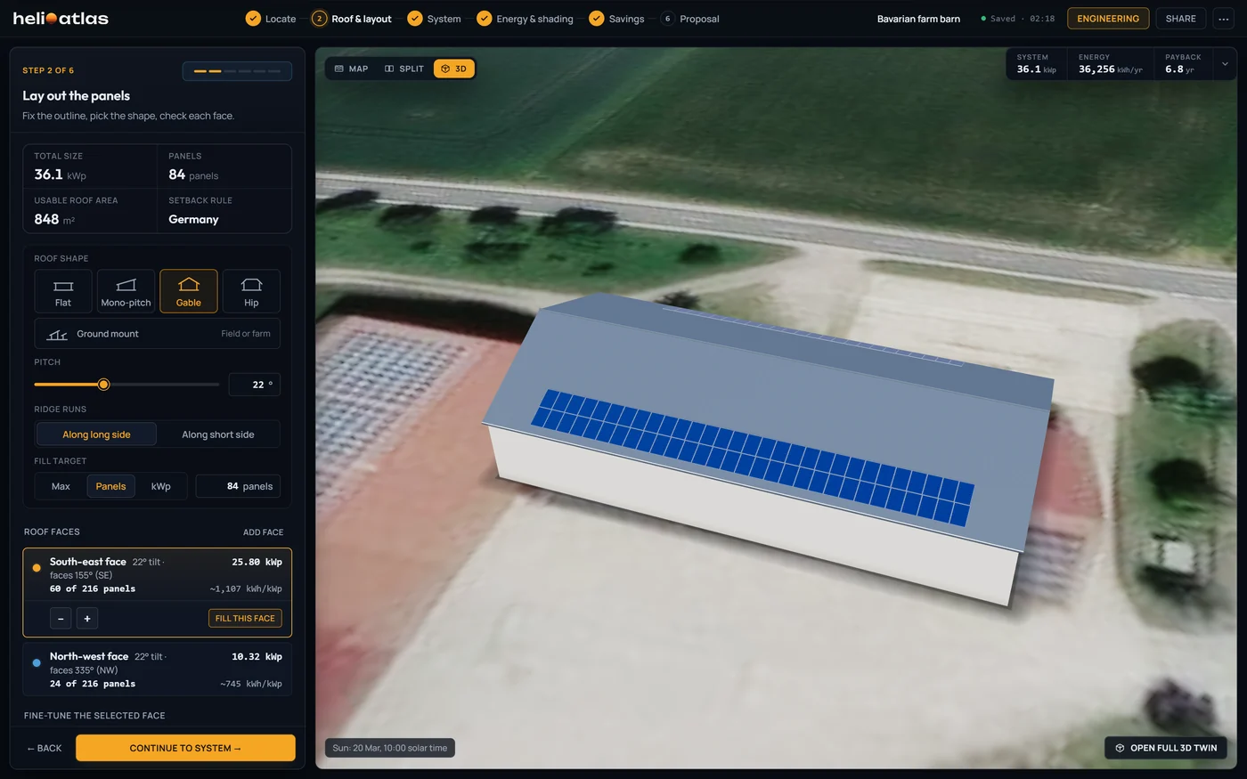Screen dimensions: 1247x779
Task: Select the Mono-pitch roof shape
Action: pyautogui.click(x=126, y=291)
